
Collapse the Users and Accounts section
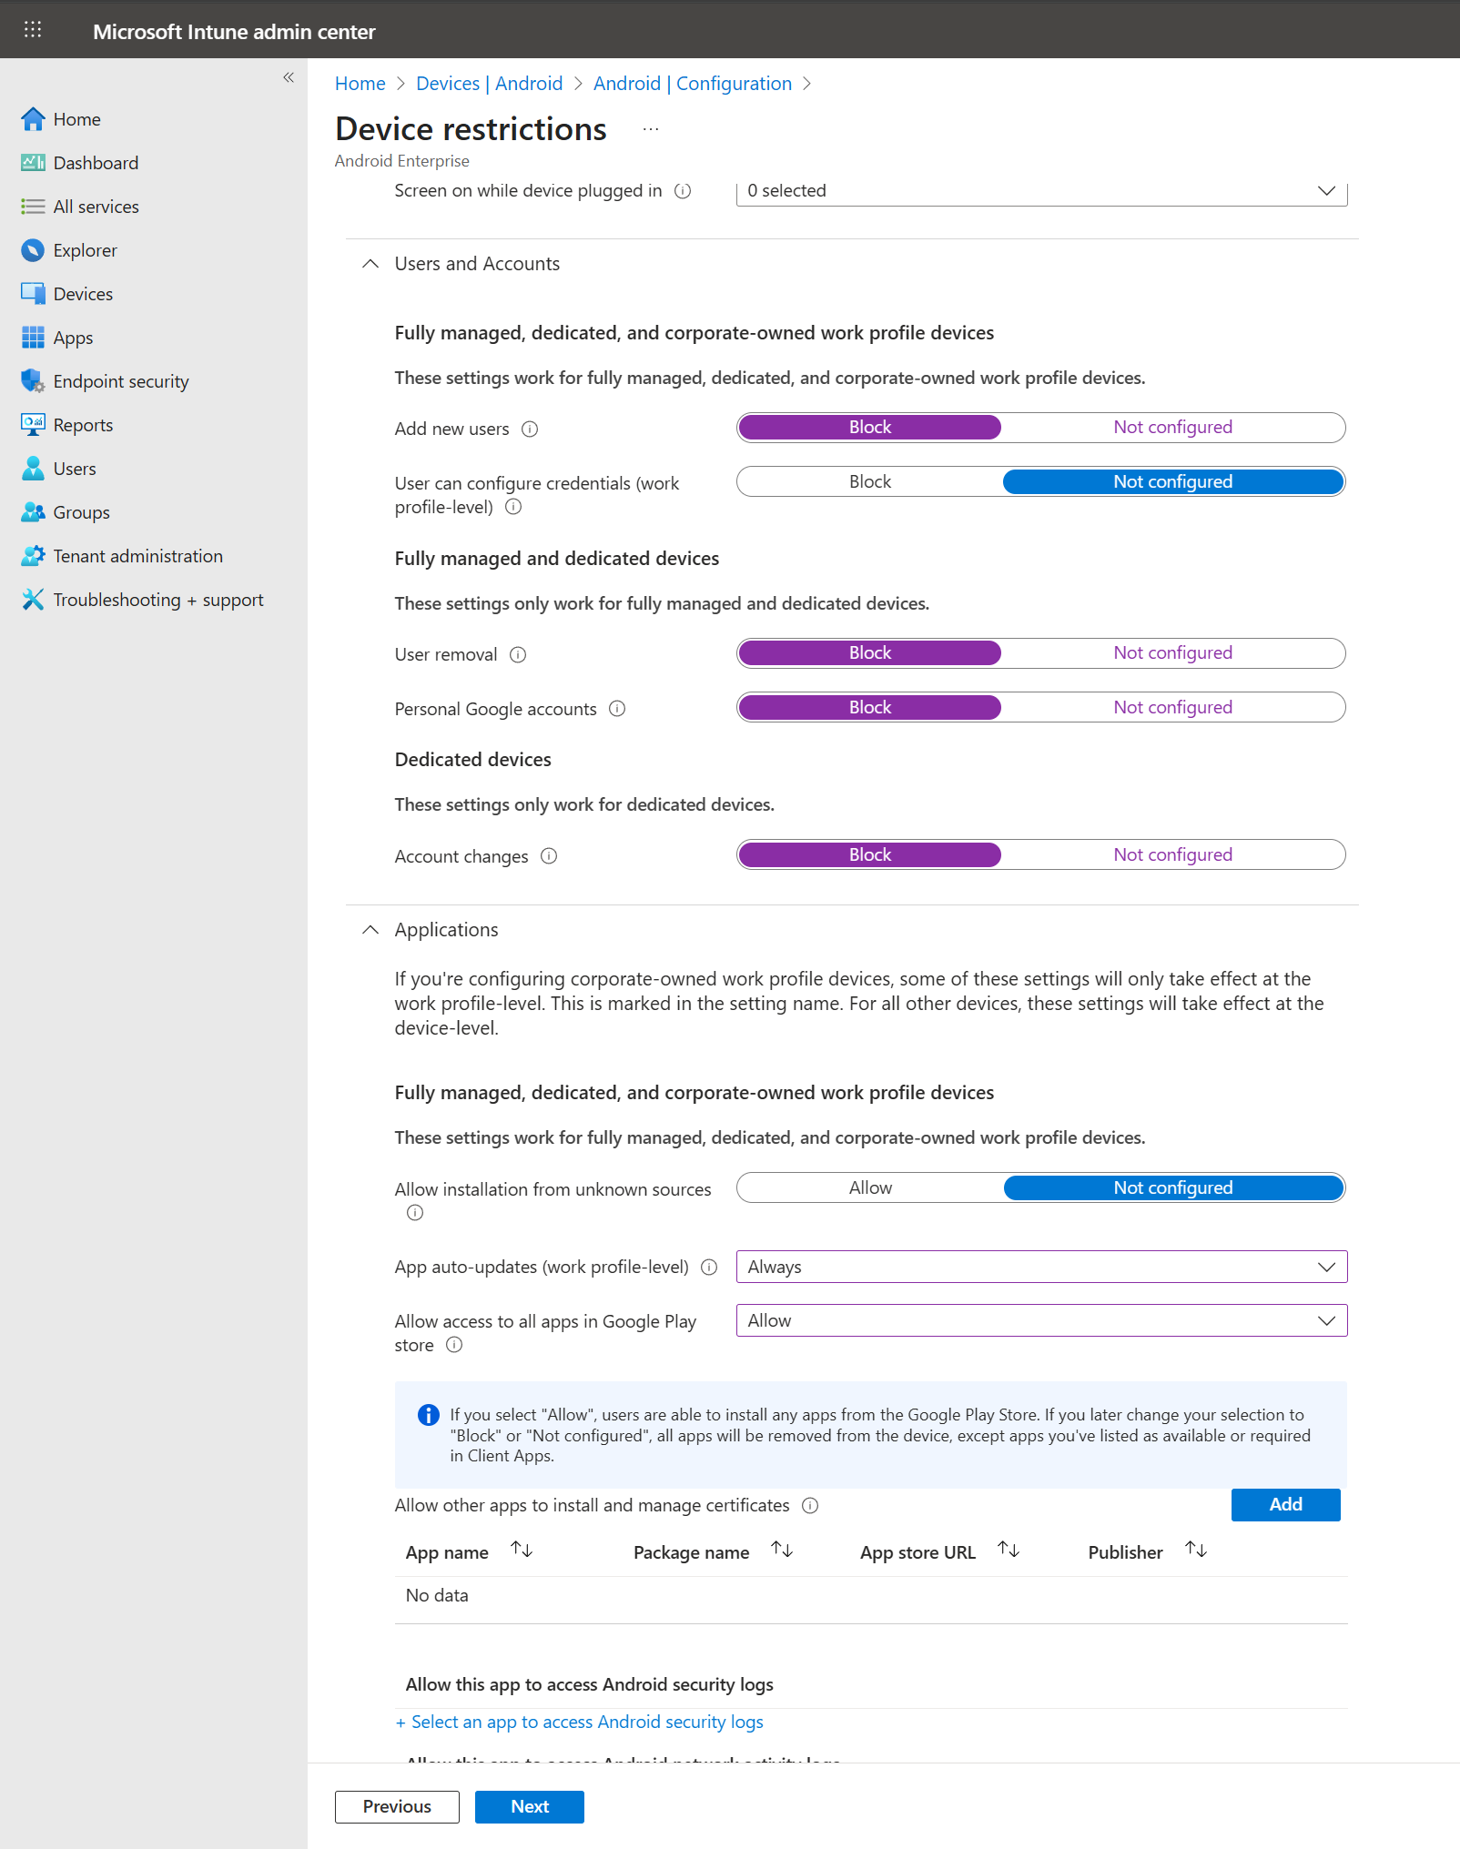point(370,264)
